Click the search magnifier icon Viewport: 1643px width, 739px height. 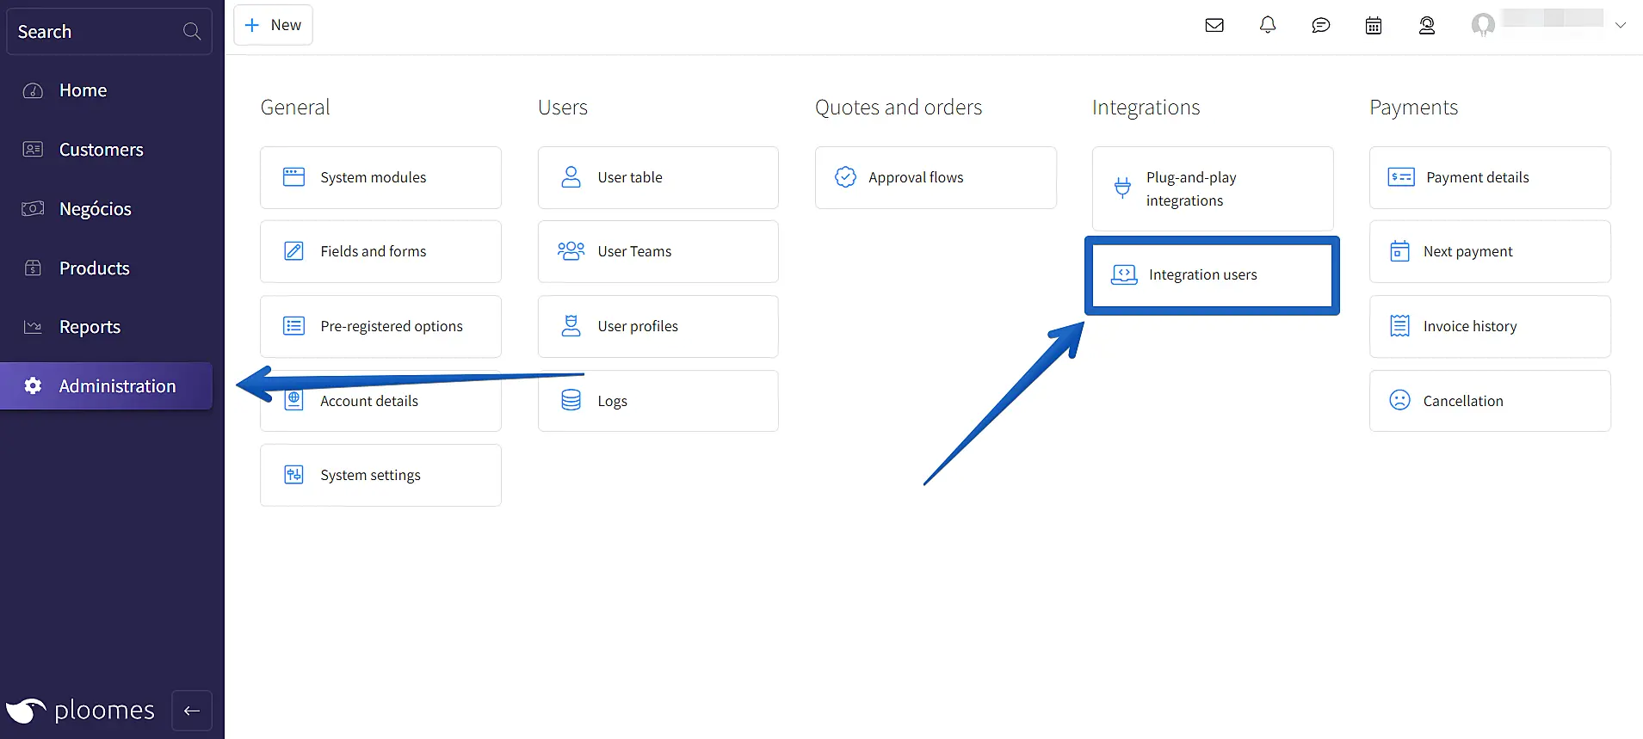point(192,32)
